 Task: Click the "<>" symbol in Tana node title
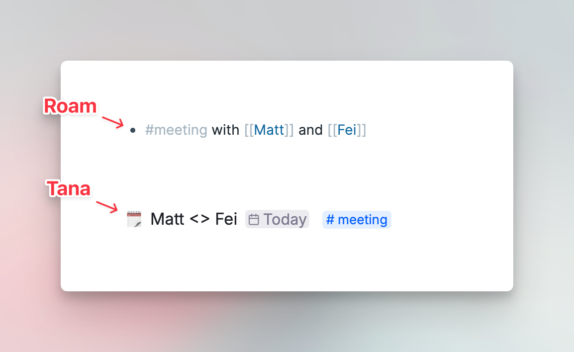click(199, 219)
